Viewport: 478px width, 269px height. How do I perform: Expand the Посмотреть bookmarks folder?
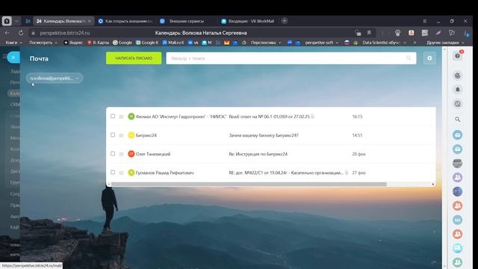43,43
